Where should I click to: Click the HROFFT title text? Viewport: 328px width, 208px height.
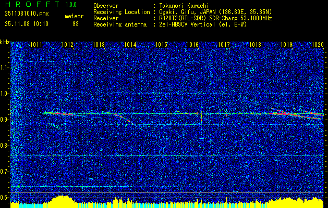(x=32, y=4)
